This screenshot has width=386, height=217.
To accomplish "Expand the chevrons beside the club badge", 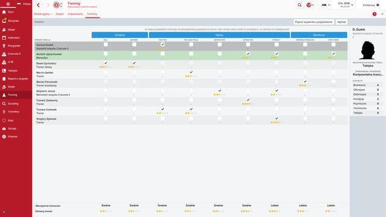I will point(62,5).
